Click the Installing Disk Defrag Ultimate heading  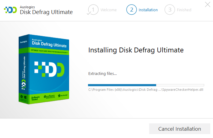(136, 50)
